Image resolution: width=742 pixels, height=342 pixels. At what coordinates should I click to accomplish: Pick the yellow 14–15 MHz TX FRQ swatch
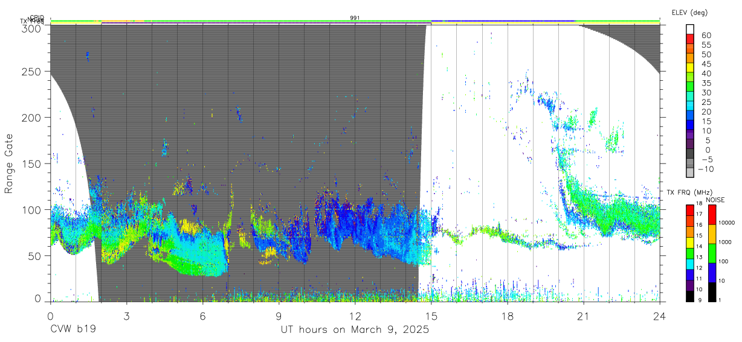coord(690,242)
